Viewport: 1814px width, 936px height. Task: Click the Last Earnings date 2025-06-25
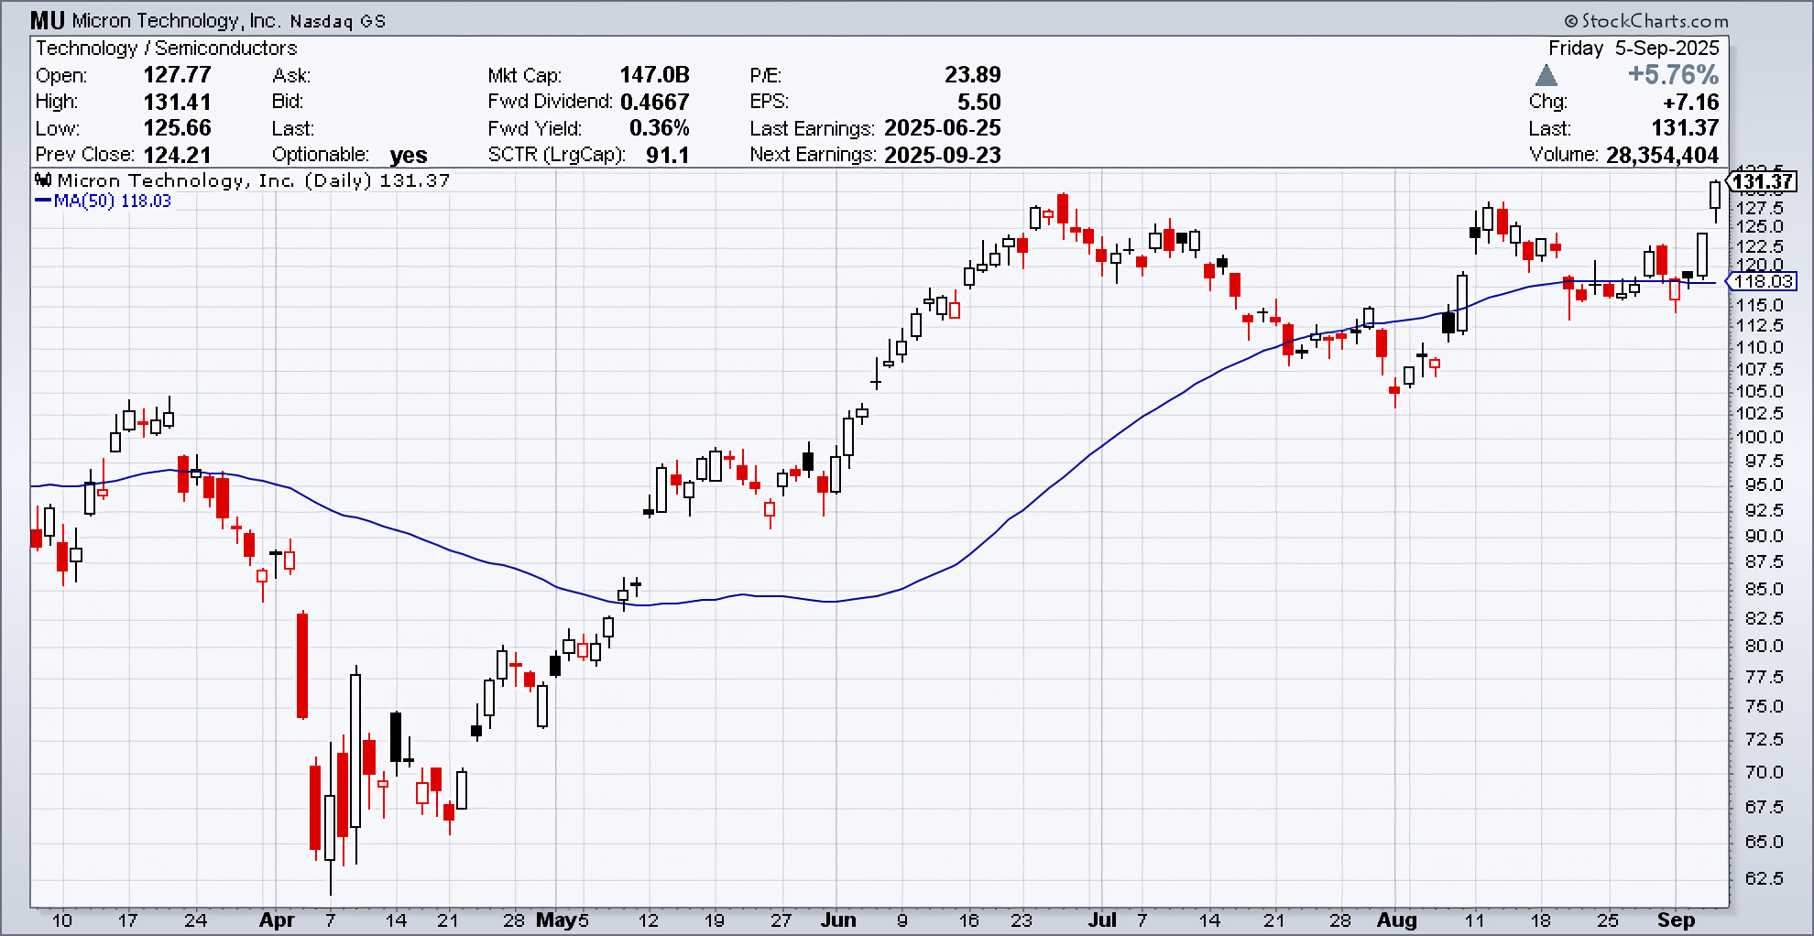click(943, 128)
